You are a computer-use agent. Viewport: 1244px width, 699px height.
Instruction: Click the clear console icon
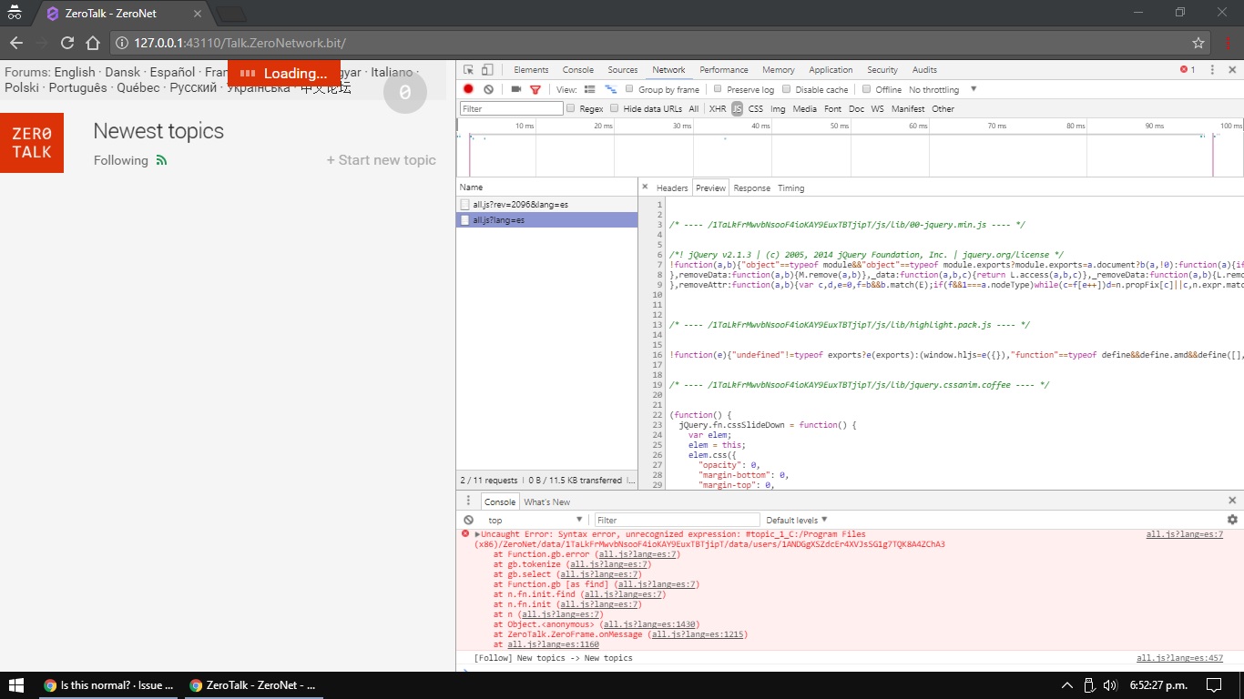click(x=467, y=519)
